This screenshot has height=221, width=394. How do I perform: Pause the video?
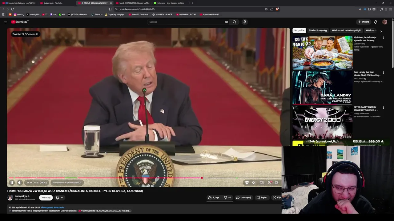[12, 183]
